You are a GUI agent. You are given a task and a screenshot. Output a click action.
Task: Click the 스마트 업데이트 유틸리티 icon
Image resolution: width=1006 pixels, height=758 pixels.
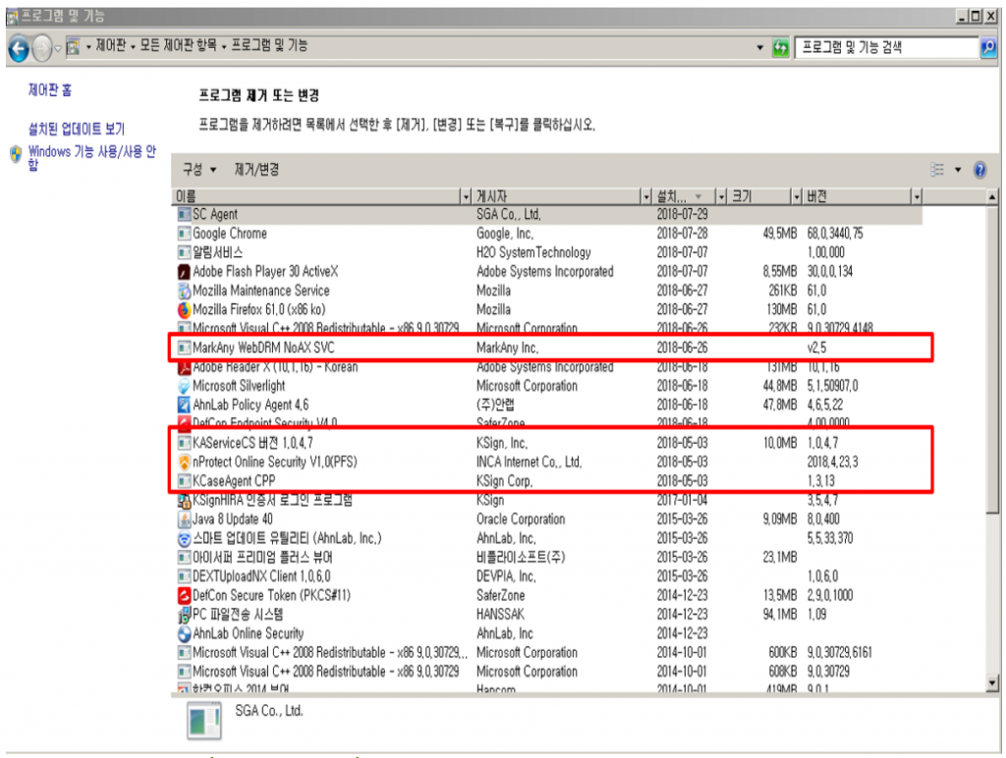click(184, 538)
